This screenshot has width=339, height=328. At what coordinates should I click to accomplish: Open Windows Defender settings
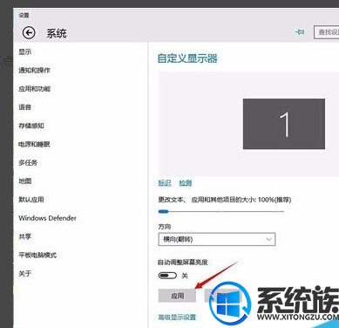point(47,218)
